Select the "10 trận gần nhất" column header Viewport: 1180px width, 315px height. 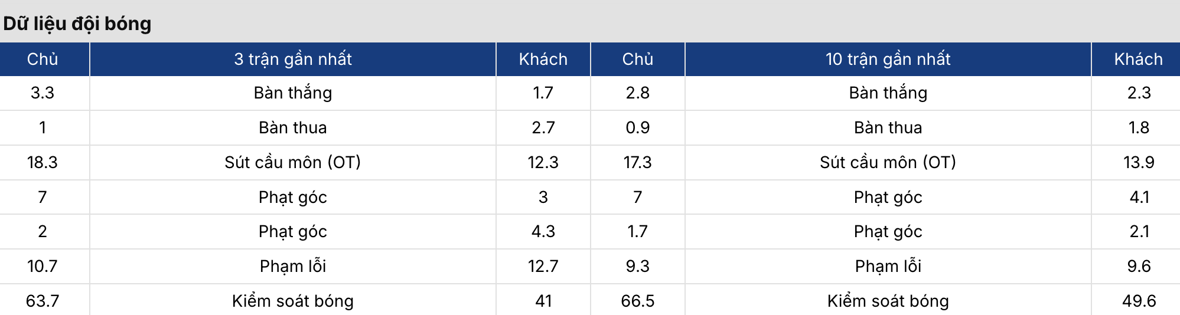(x=888, y=59)
